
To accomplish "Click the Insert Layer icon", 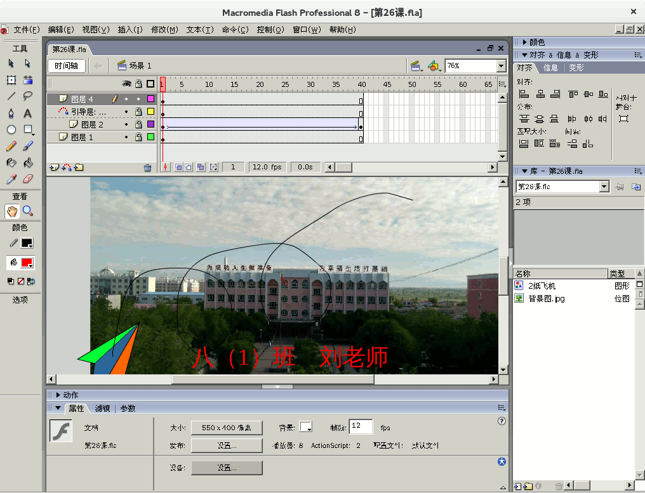I will 55,168.
